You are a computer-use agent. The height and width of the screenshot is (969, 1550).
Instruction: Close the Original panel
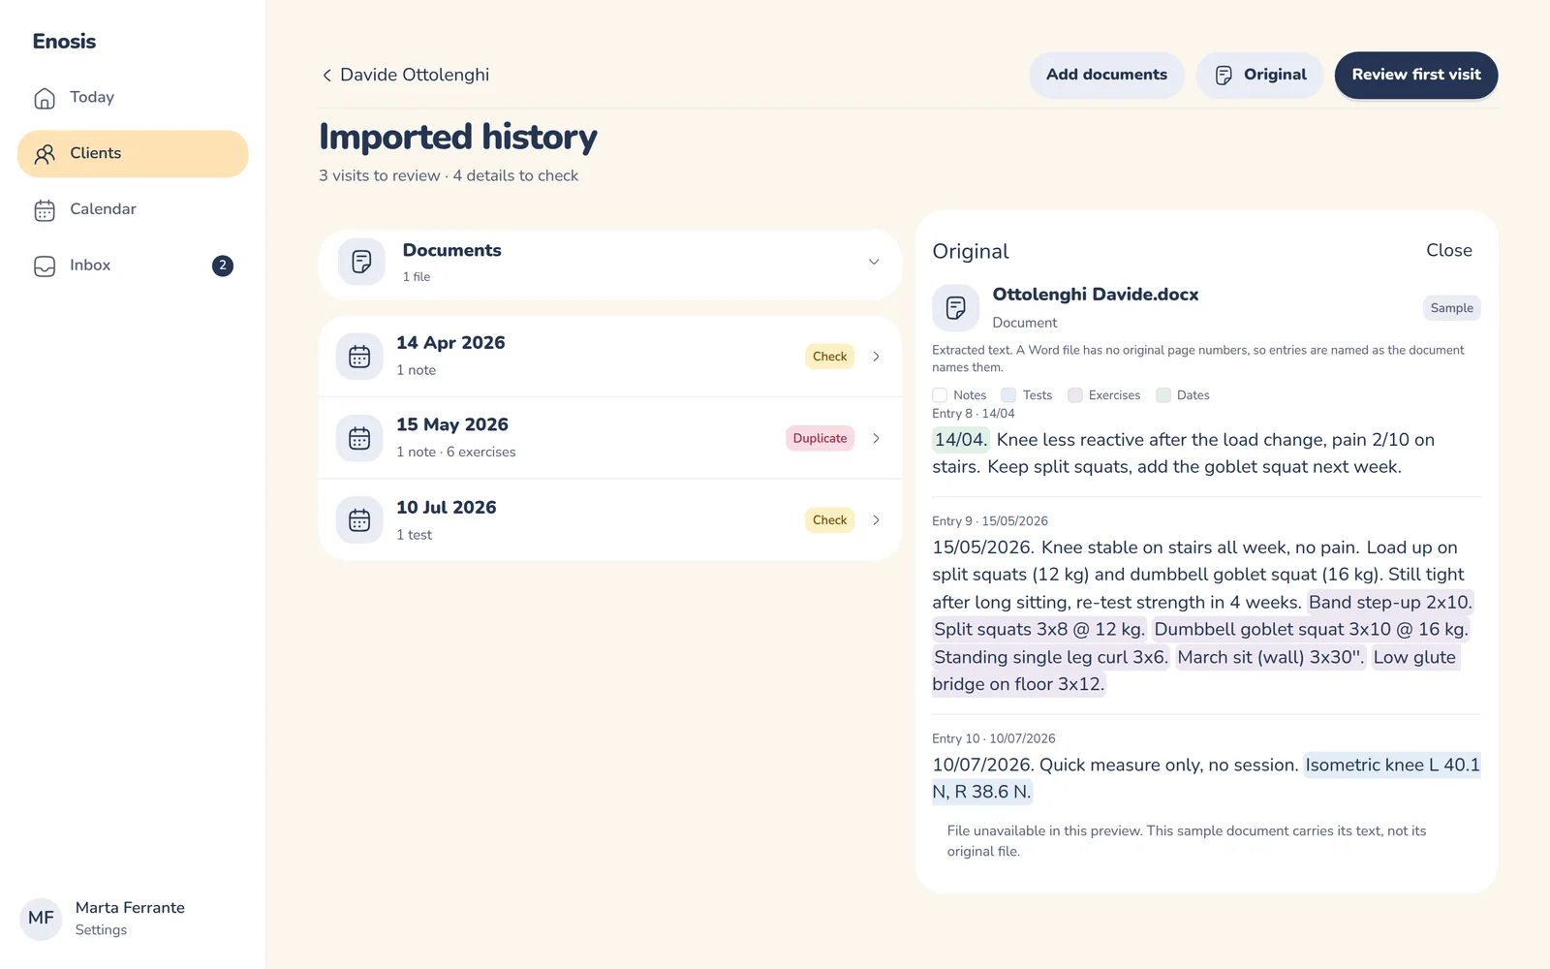(x=1449, y=250)
